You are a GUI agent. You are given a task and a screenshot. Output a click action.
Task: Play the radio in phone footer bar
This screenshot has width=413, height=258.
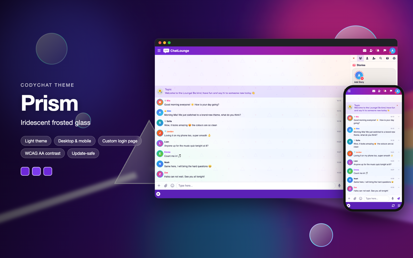click(x=348, y=206)
